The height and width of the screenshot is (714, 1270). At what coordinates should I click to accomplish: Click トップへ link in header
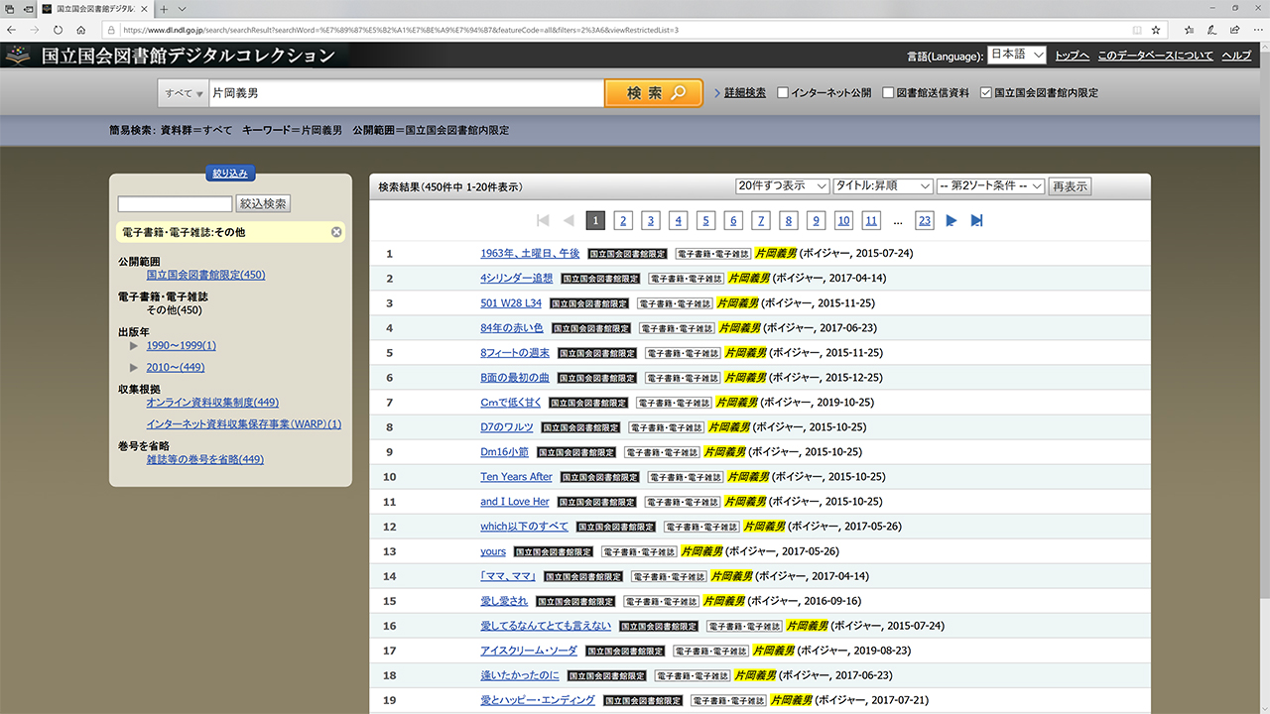tap(1072, 56)
